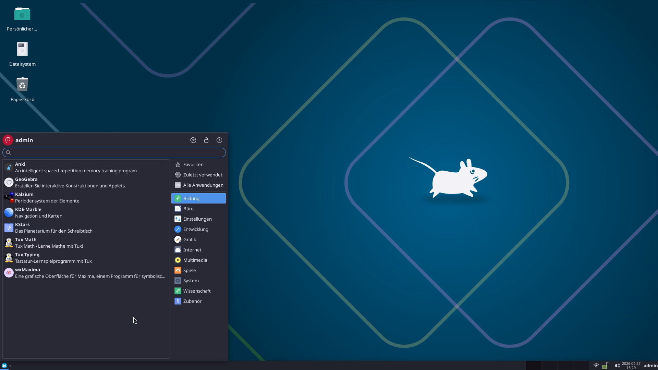This screenshot has height=370, width=658.
Task: Open the Multimedia category
Action: [198, 260]
